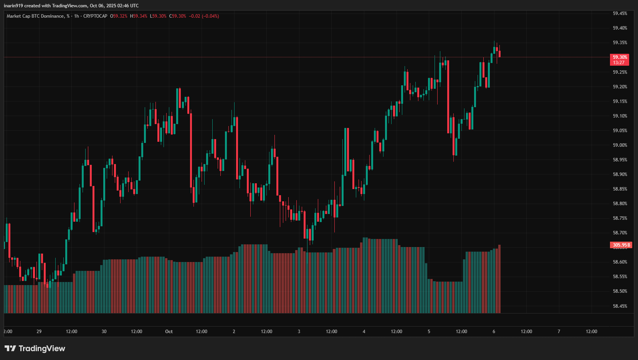Click the 'Oct' label on time axis

169,332
